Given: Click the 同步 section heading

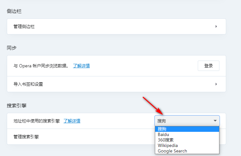Looking at the screenshot, I should click(12, 48).
